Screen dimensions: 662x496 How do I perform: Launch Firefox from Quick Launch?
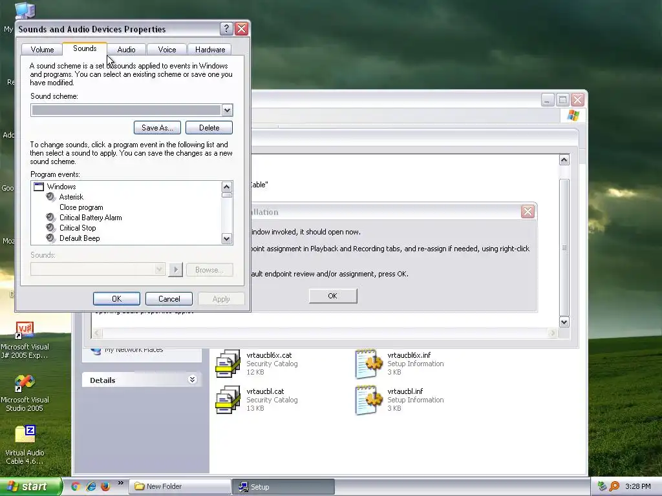(105, 486)
